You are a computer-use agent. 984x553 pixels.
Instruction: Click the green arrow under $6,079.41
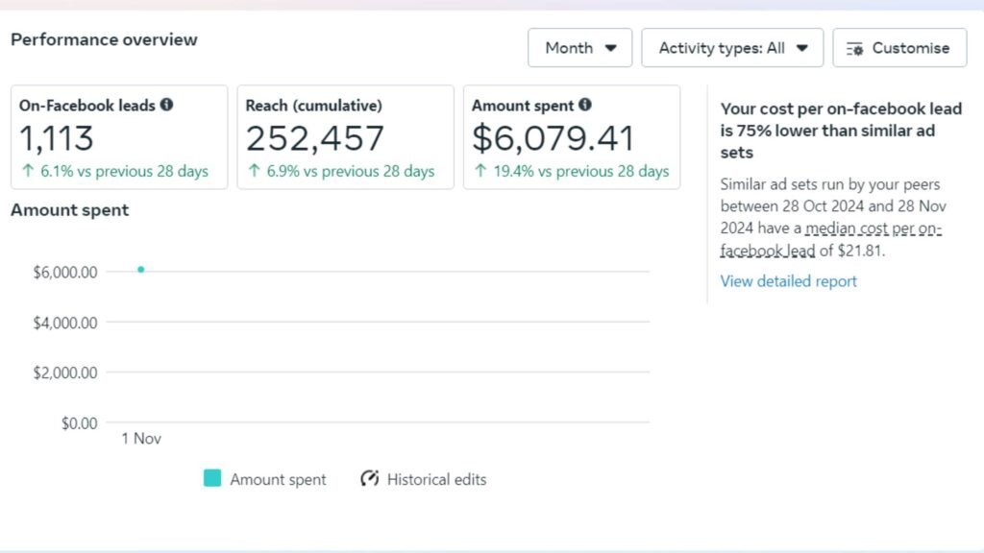click(480, 172)
